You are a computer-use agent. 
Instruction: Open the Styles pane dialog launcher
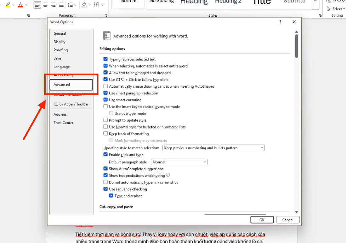pyautogui.click(x=320, y=16)
